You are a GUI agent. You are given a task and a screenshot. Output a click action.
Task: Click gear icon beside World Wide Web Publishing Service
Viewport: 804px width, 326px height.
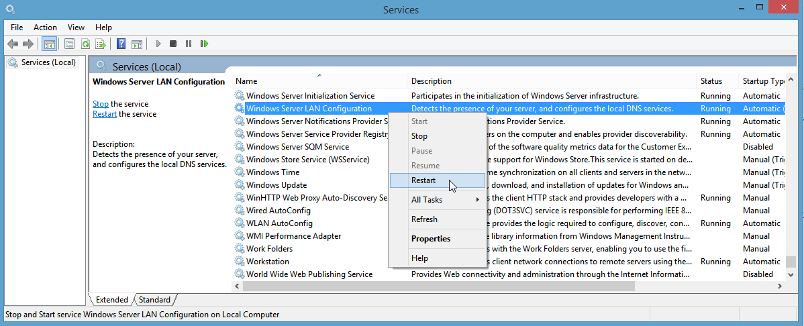pyautogui.click(x=239, y=274)
